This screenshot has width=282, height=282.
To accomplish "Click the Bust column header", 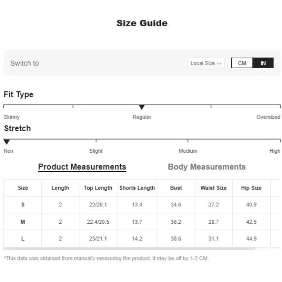I will (176, 188).
